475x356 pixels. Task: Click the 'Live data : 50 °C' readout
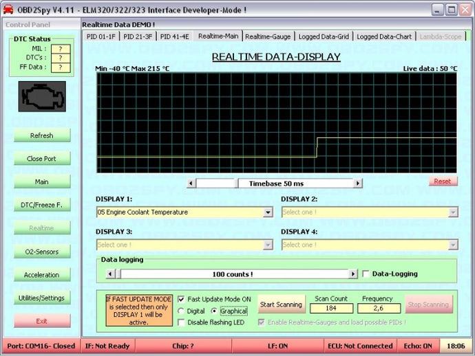pos(430,69)
